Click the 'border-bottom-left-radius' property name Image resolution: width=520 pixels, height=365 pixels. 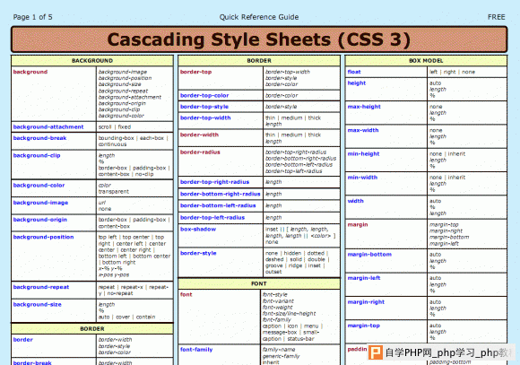click(218, 205)
